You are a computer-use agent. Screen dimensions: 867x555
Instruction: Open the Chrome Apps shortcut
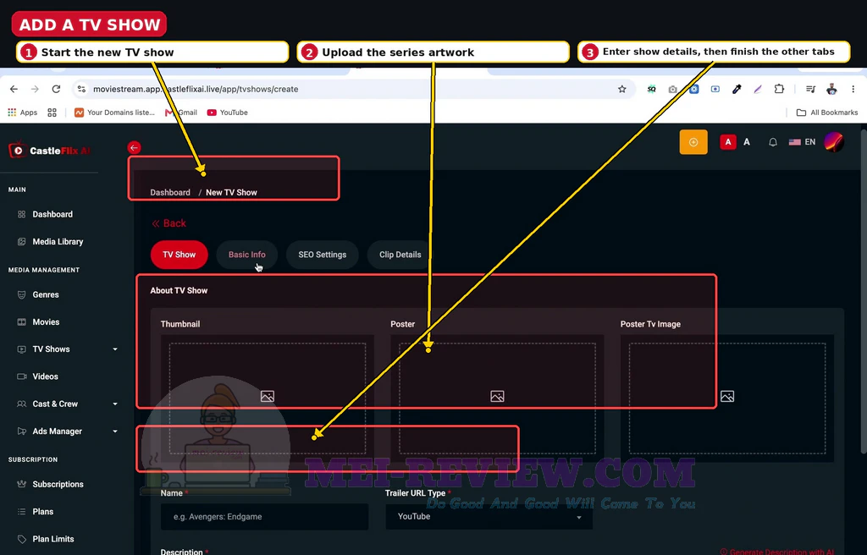(x=23, y=113)
